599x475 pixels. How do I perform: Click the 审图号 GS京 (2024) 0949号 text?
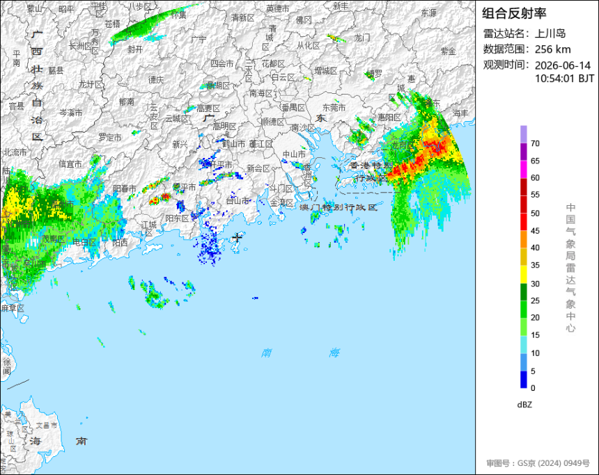pyautogui.click(x=538, y=463)
